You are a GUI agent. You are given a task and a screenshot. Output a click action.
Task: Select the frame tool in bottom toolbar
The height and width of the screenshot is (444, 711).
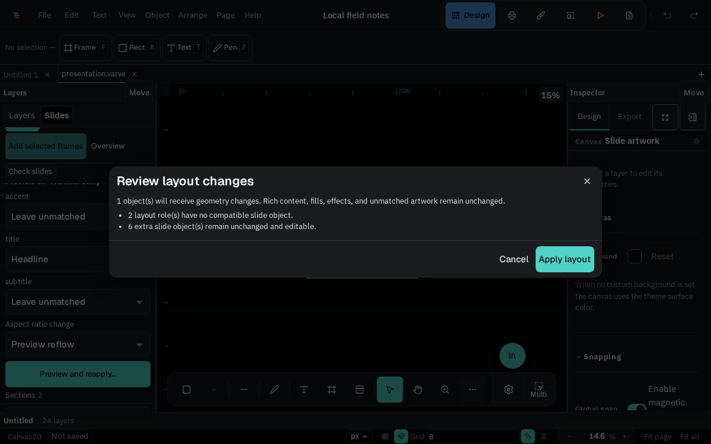(332, 390)
